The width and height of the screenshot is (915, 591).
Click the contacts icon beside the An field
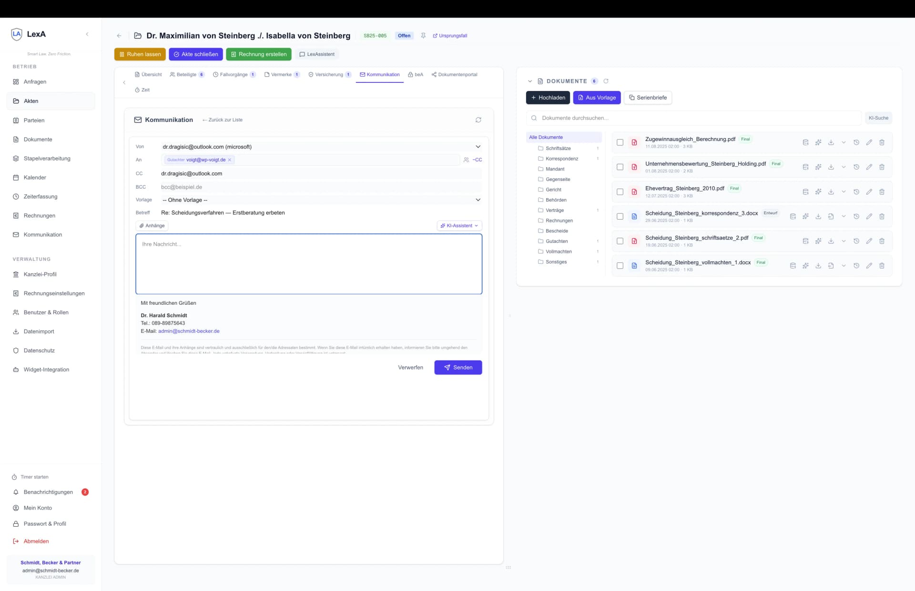[466, 160]
